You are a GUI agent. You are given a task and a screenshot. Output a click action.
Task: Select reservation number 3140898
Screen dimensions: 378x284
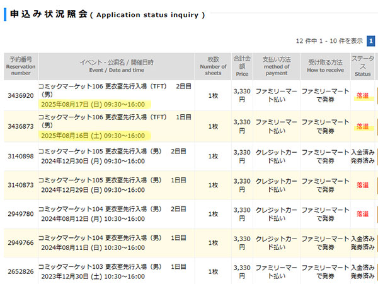point(21,157)
